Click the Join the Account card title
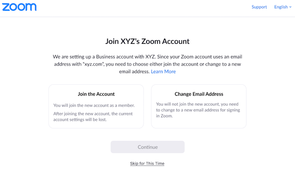 point(96,94)
